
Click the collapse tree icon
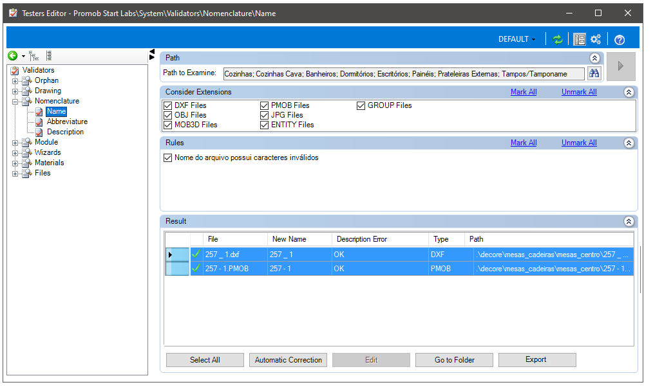click(49, 56)
